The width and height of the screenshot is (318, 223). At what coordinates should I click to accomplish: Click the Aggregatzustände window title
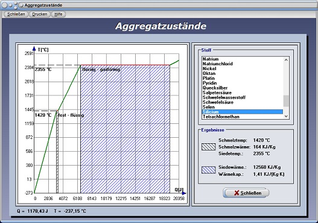[x=43, y=5]
